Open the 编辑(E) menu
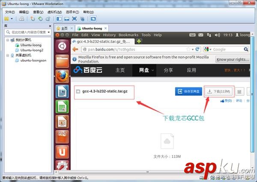This screenshot has width=257, height=182. tap(24, 12)
